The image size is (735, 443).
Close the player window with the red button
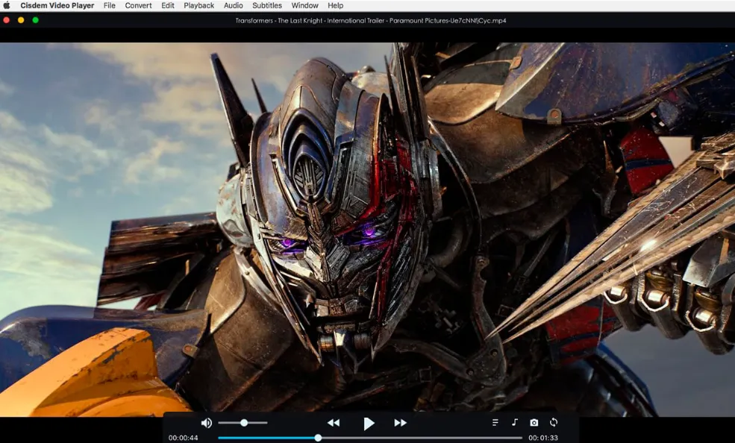tap(7, 20)
